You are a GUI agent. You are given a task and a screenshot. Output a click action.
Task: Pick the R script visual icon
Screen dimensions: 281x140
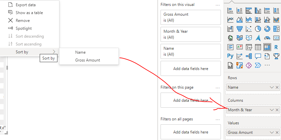pyautogui.click(x=276, y=47)
